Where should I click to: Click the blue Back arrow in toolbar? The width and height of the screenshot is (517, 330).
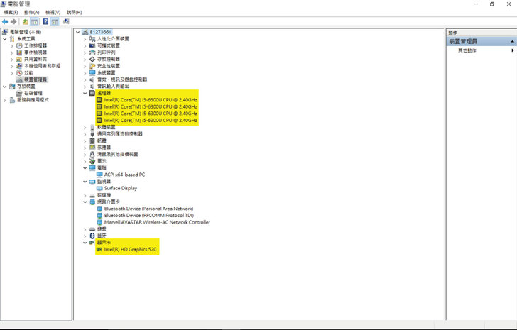pos(5,22)
